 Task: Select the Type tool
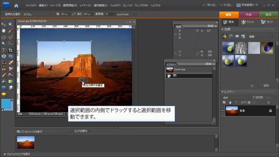tap(3, 50)
